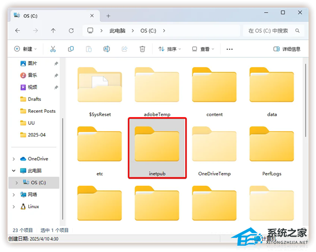Click 此电脑 in the address breadcrumb

coord(117,31)
